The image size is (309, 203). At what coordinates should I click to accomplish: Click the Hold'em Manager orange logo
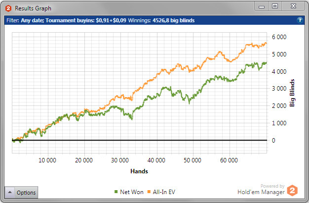point(292,190)
